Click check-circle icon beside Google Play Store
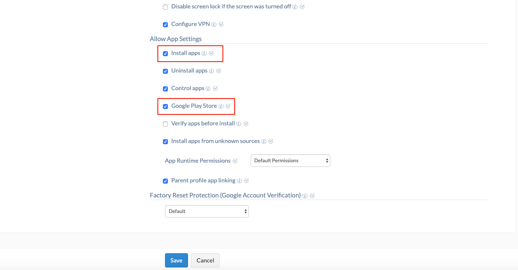This screenshot has width=518, height=270. 228,106
